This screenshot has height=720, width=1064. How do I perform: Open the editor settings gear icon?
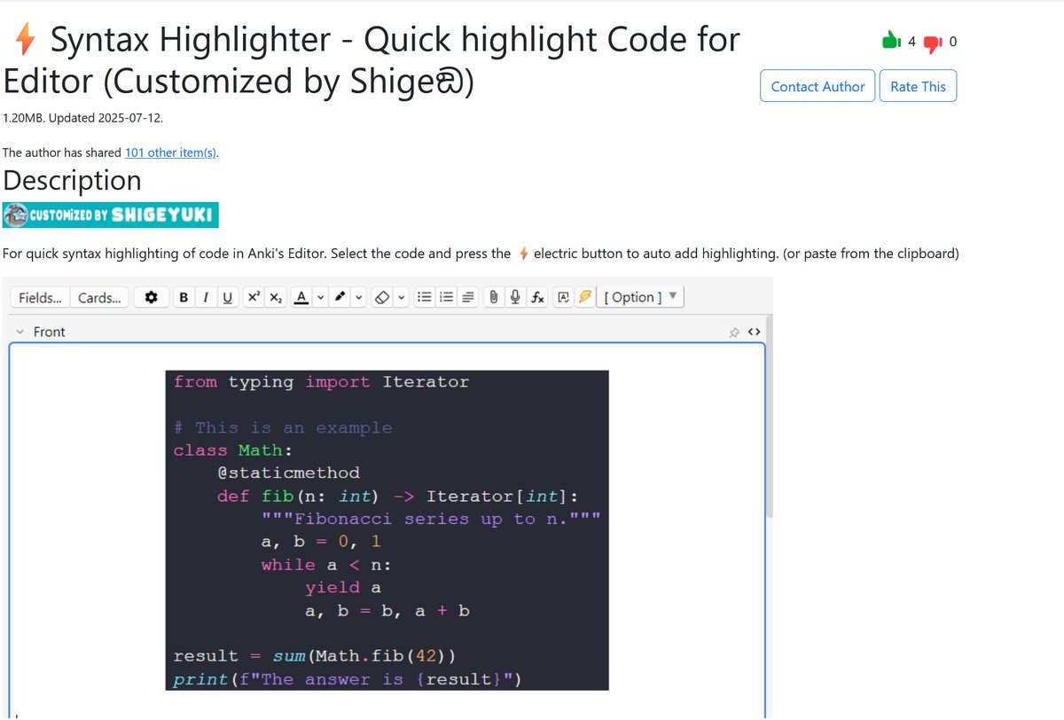coord(152,297)
